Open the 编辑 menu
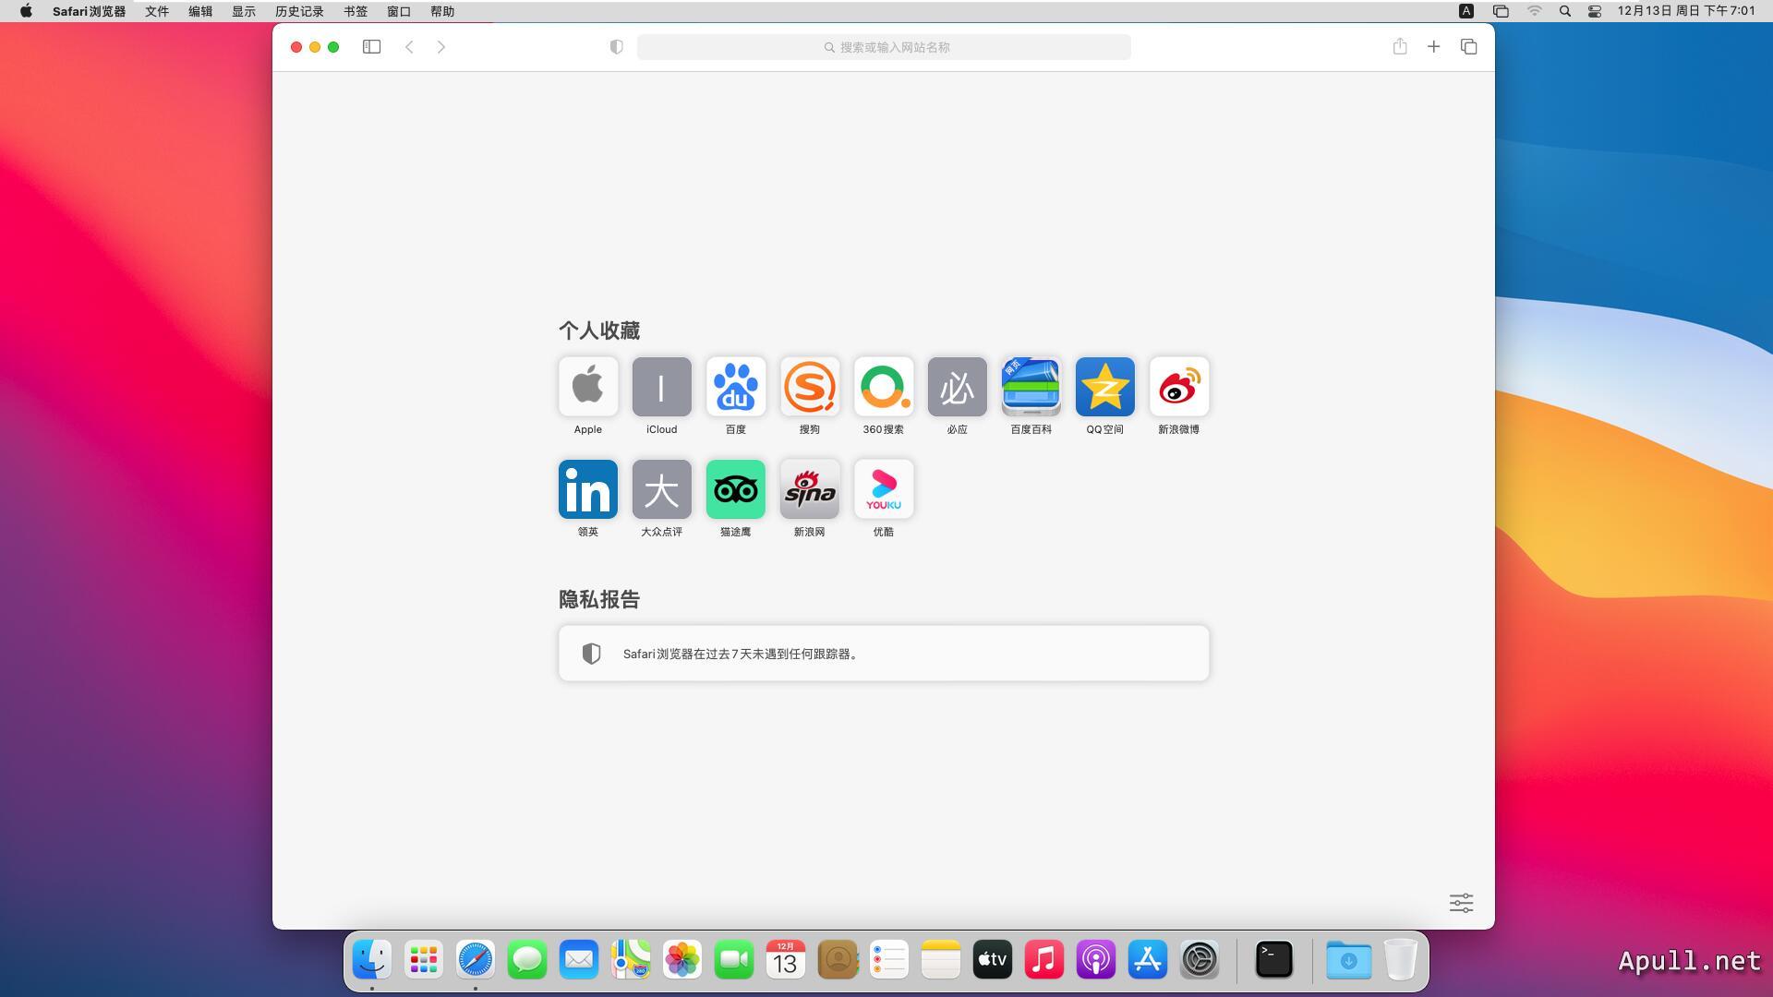 pos(200,11)
